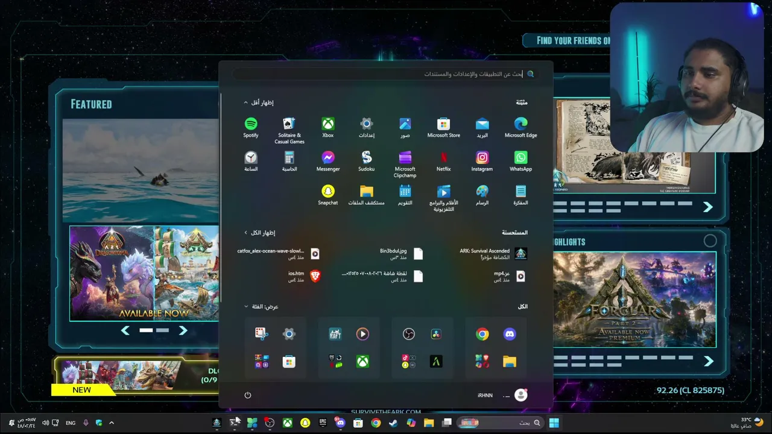Image resolution: width=772 pixels, height=434 pixels.
Task: Launch Microsoft Edge
Action: tap(520, 128)
